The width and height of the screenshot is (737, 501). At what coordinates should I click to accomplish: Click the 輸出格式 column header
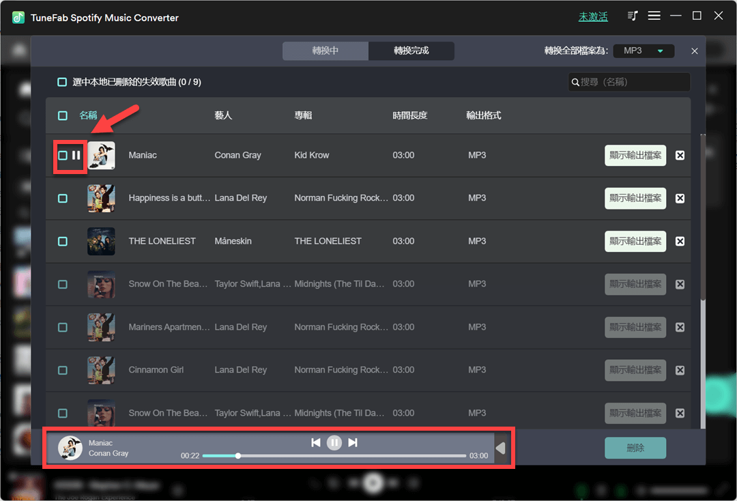[x=484, y=115]
